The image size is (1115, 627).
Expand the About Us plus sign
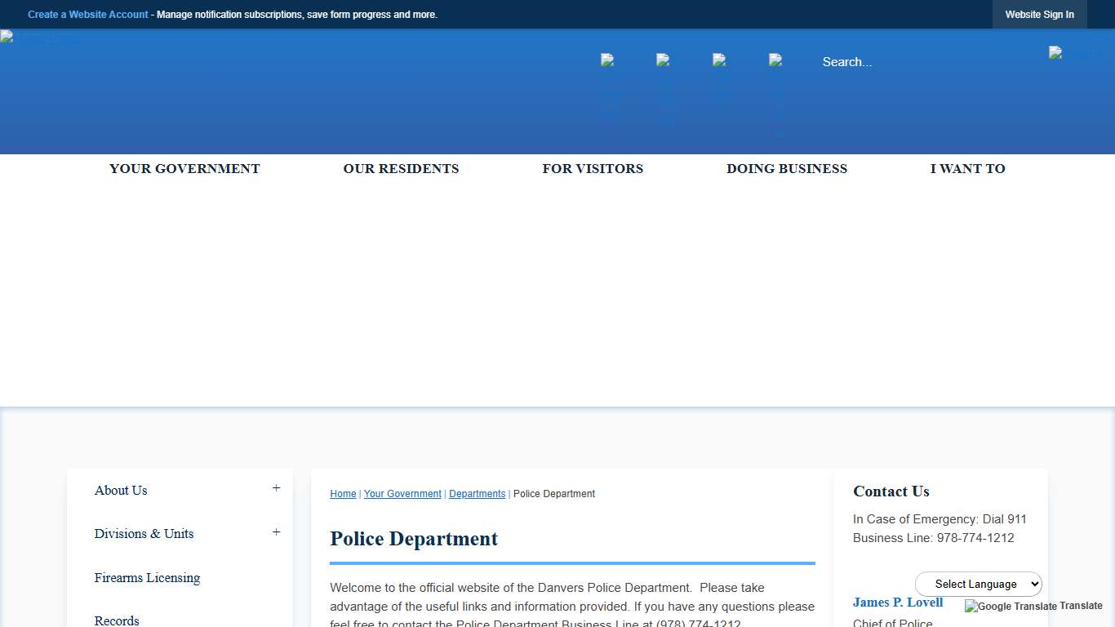(x=276, y=488)
